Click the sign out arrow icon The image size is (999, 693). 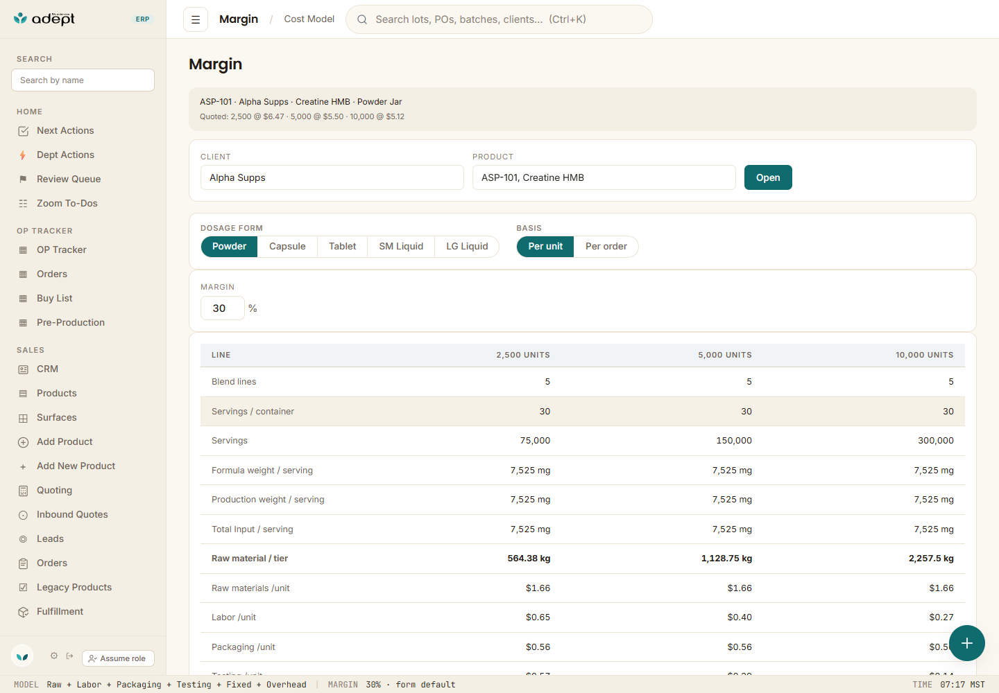click(x=70, y=656)
